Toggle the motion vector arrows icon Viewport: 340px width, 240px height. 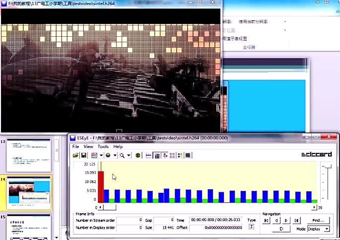[165, 156]
